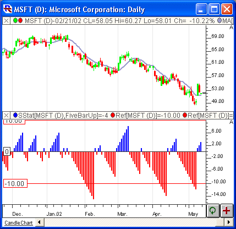Click the -2.00 indicator axis label
The width and height of the screenshot is (236, 229).
217,156
